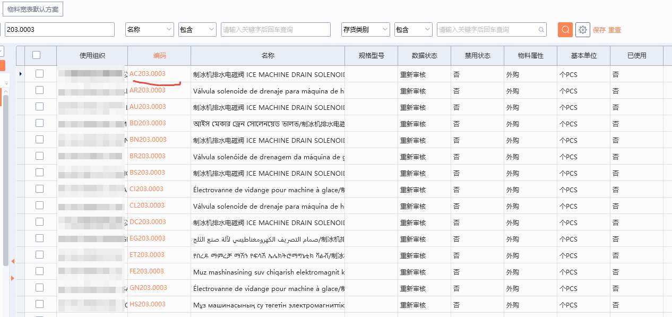Click the 规格型号 column header
This screenshot has height=317, width=672.
tap(371, 55)
